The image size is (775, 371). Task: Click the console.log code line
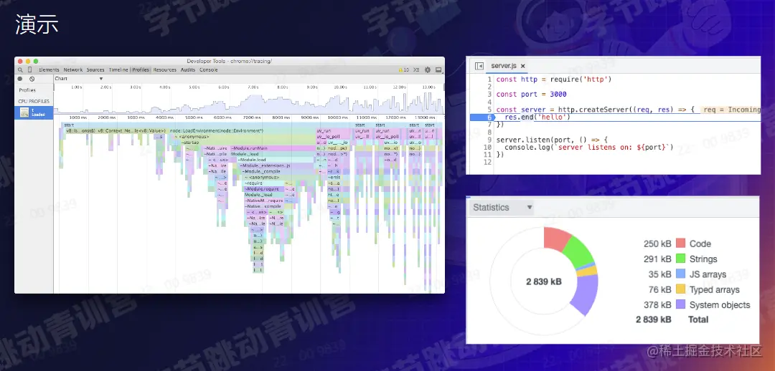pyautogui.click(x=589, y=148)
